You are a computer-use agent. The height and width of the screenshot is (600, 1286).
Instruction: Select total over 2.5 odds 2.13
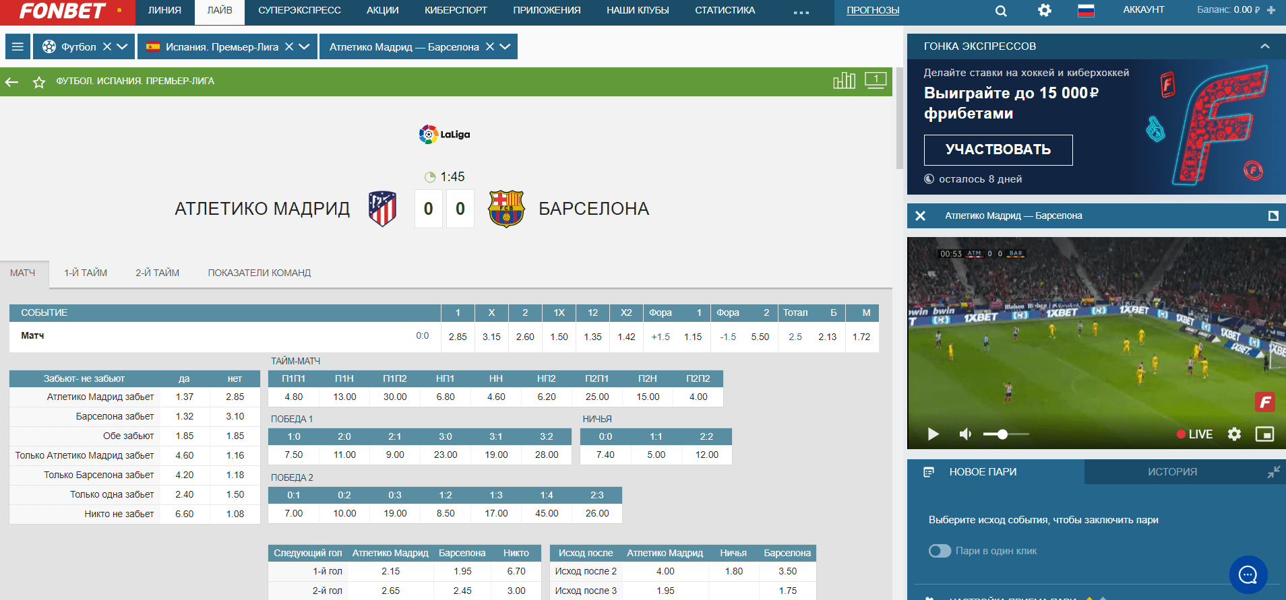click(x=828, y=337)
